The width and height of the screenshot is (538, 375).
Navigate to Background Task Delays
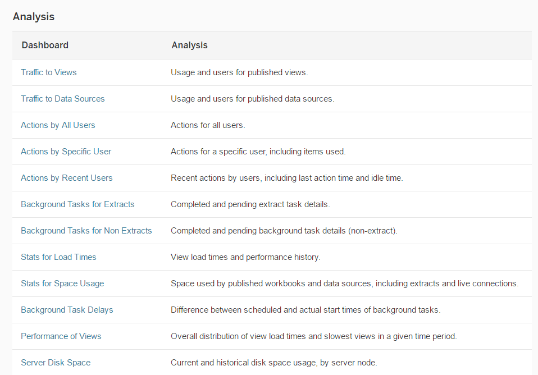coord(67,310)
